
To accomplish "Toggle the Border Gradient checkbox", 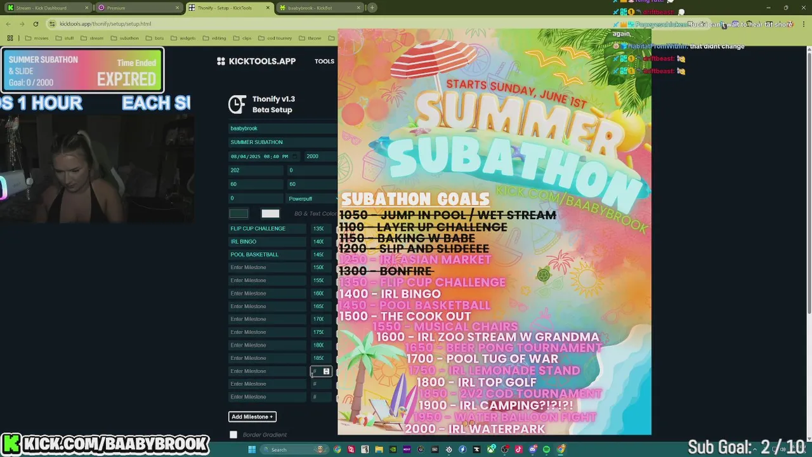I will (x=233, y=435).
